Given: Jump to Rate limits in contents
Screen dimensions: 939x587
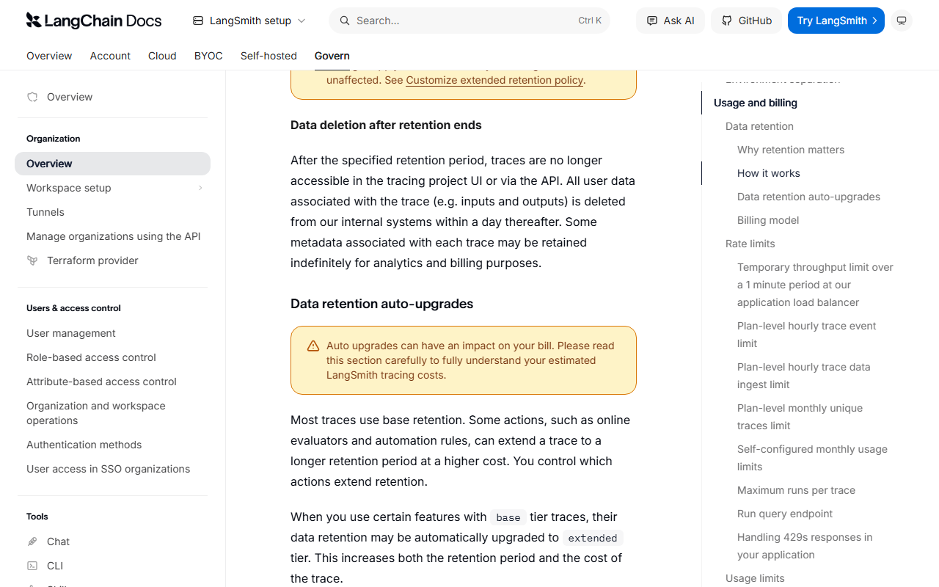Looking at the screenshot, I should (750, 244).
